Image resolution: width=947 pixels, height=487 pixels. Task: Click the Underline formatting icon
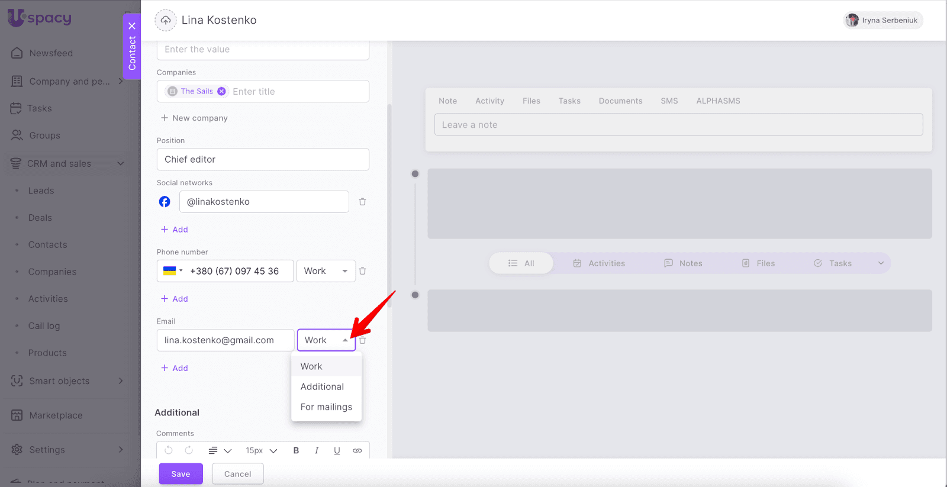337,450
